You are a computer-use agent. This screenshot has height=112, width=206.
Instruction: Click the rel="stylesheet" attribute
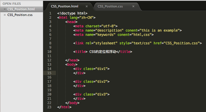(101, 43)
